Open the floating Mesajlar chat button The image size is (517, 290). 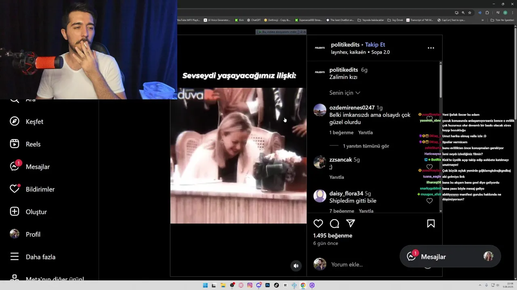click(x=450, y=256)
